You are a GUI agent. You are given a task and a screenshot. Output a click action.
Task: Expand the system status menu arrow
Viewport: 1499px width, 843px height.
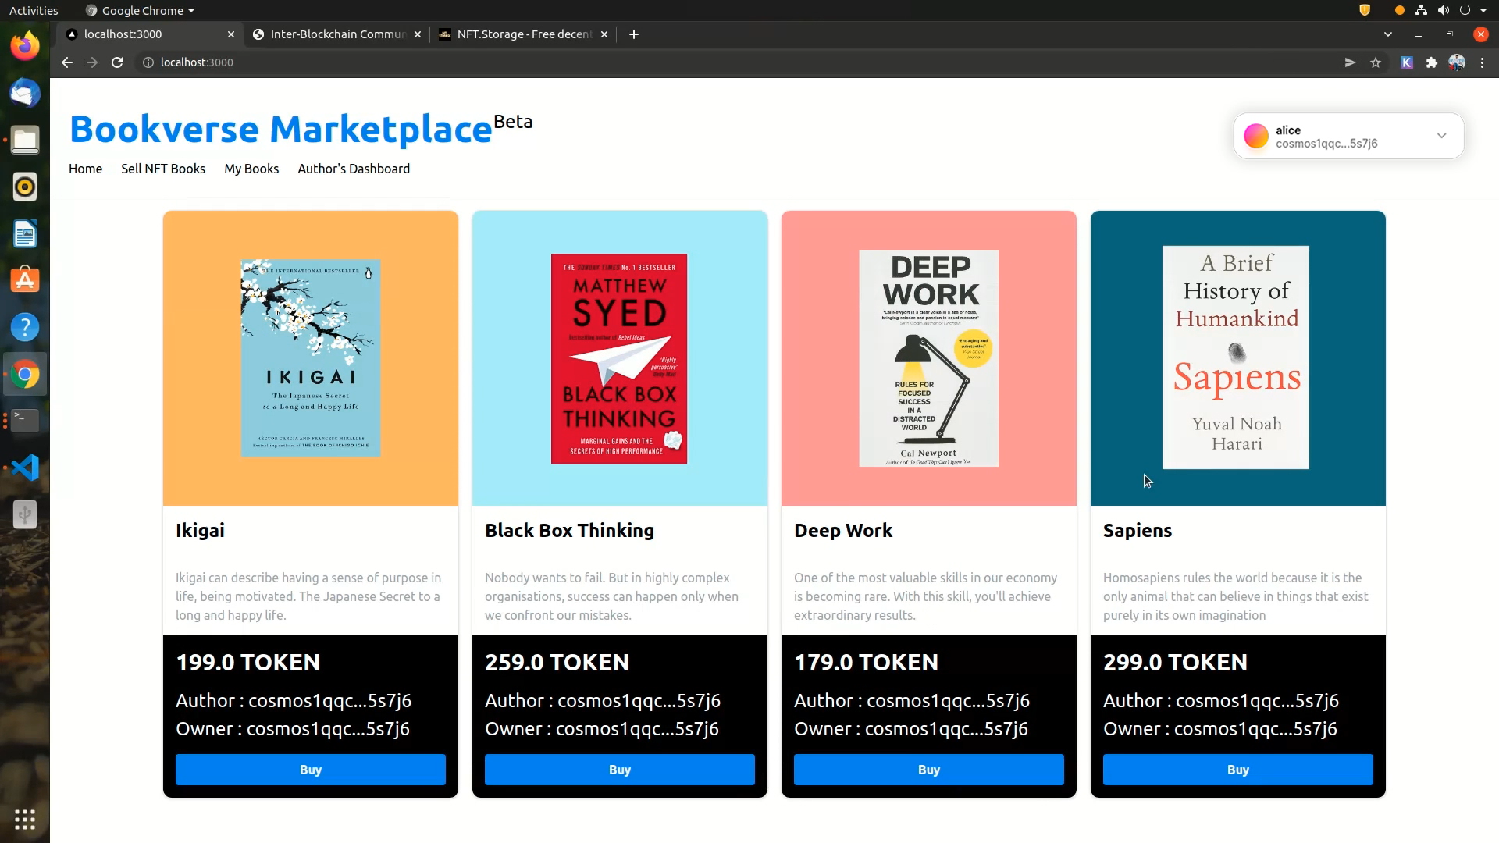coord(1483,11)
